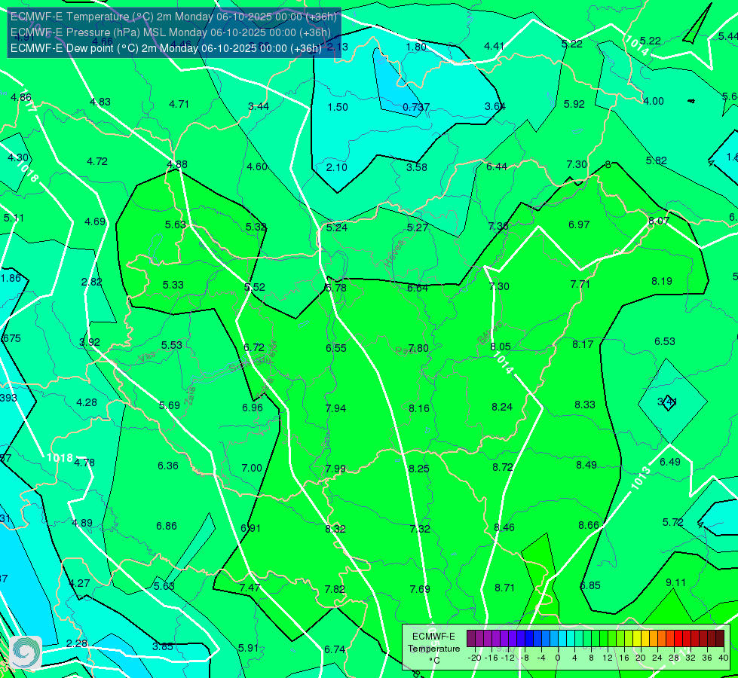Click the 6.53 temperature value
The image size is (738, 678).
[665, 341]
